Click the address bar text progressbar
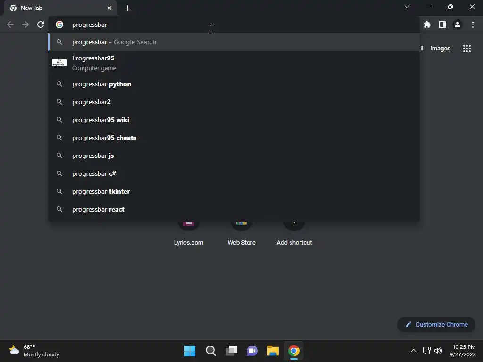Image resolution: width=483 pixels, height=362 pixels. point(90,25)
